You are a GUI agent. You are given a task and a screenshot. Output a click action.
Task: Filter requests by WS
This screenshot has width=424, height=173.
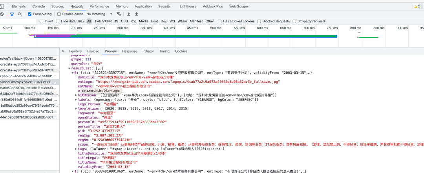172,21
